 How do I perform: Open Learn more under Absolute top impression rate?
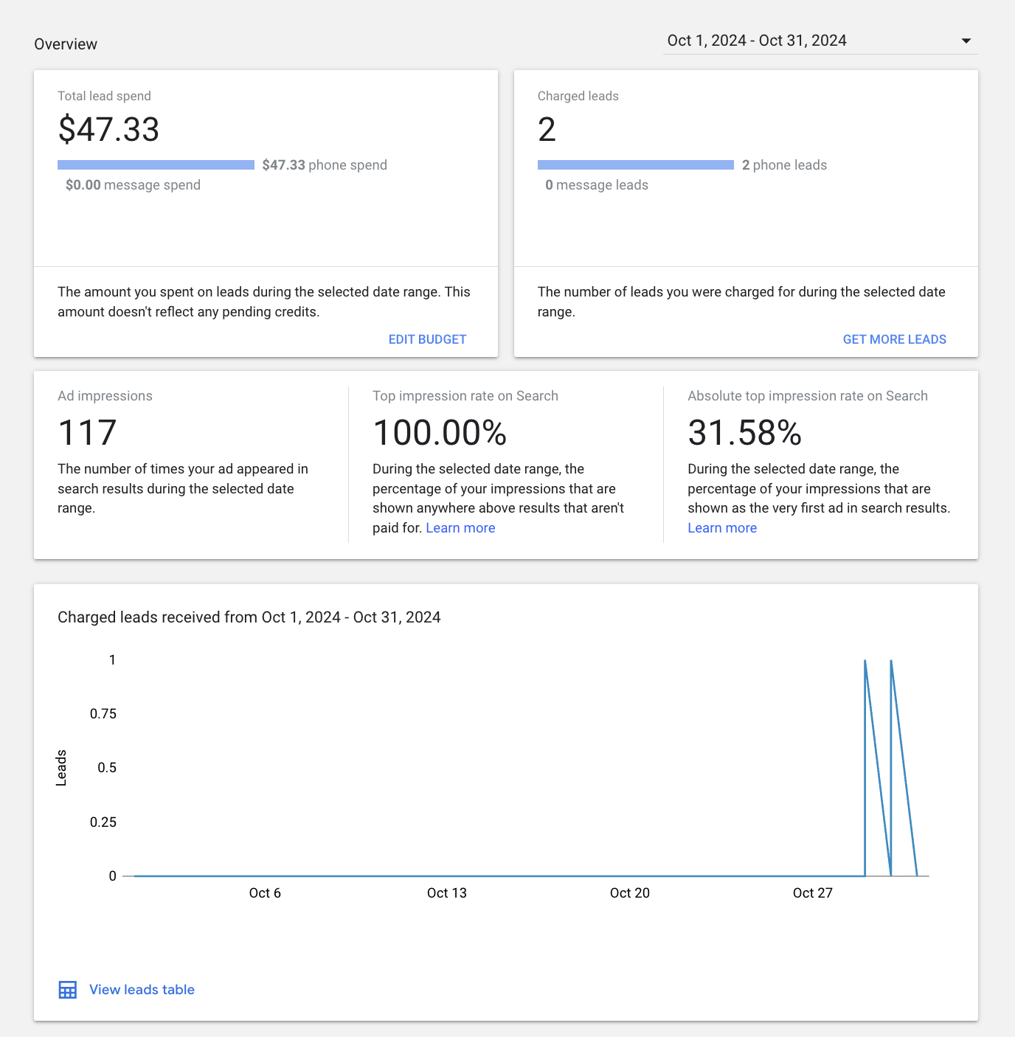[721, 528]
